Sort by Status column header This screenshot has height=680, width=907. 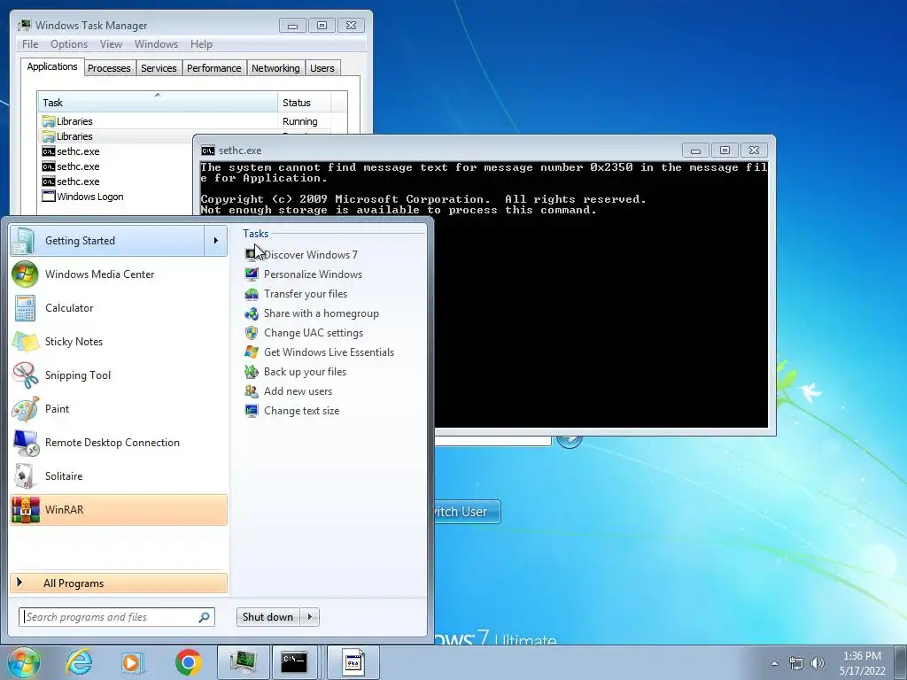pyautogui.click(x=304, y=103)
